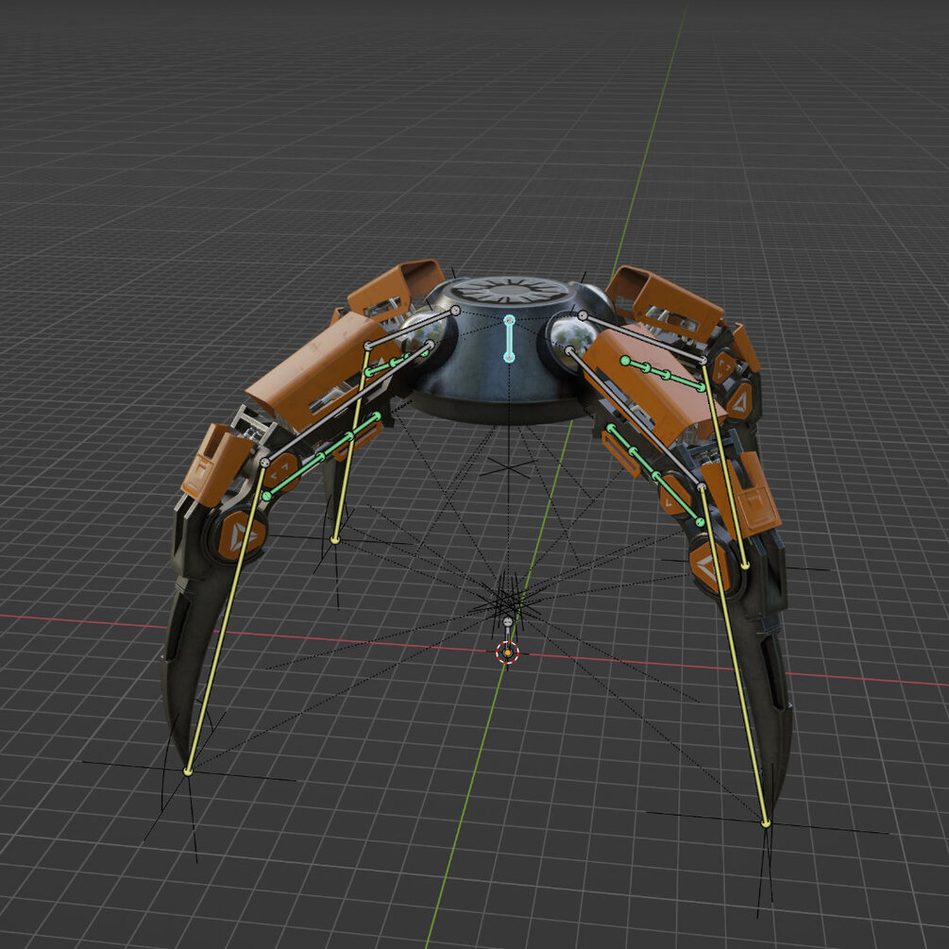The width and height of the screenshot is (949, 949).
Task: Select the gray bone on the rear-left upper leg
Action: (412, 328)
